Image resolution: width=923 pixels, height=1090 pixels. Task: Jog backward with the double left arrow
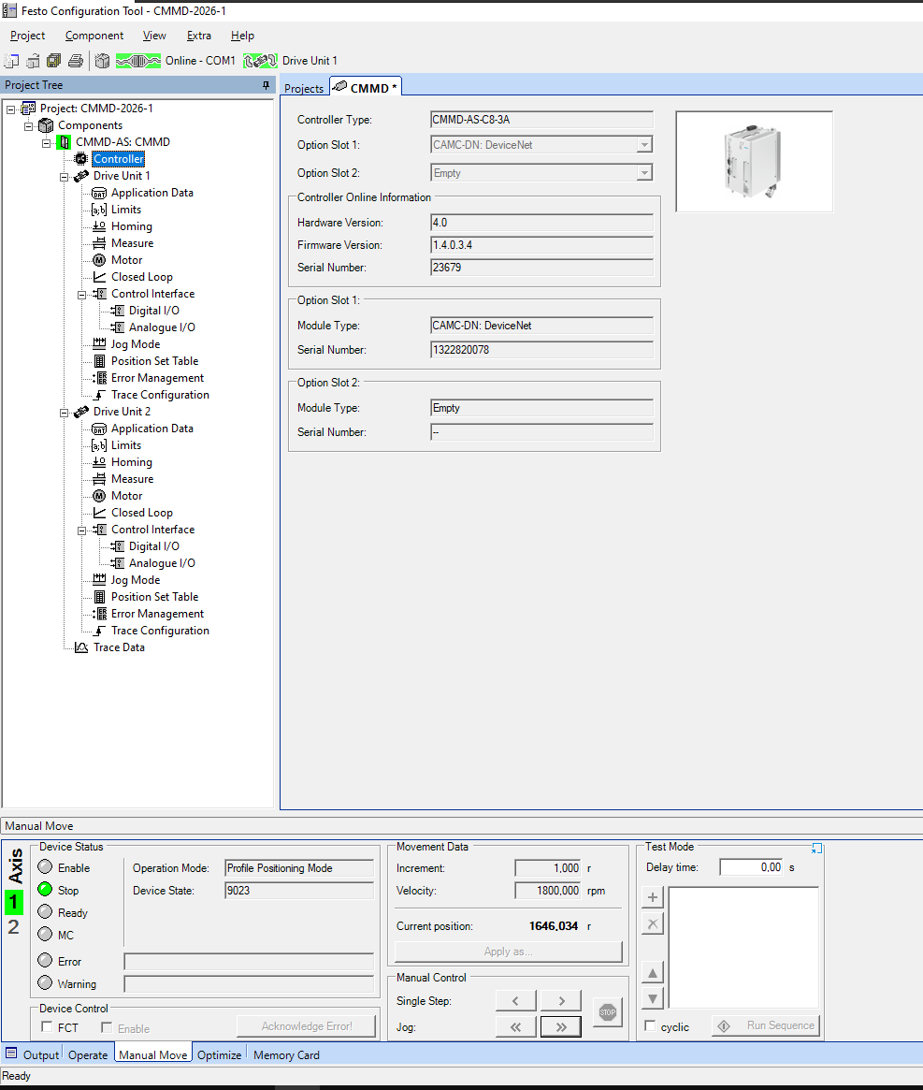click(516, 1026)
